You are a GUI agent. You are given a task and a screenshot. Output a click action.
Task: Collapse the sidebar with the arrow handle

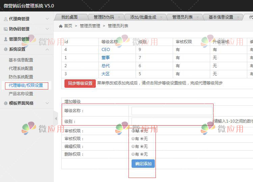point(56,119)
